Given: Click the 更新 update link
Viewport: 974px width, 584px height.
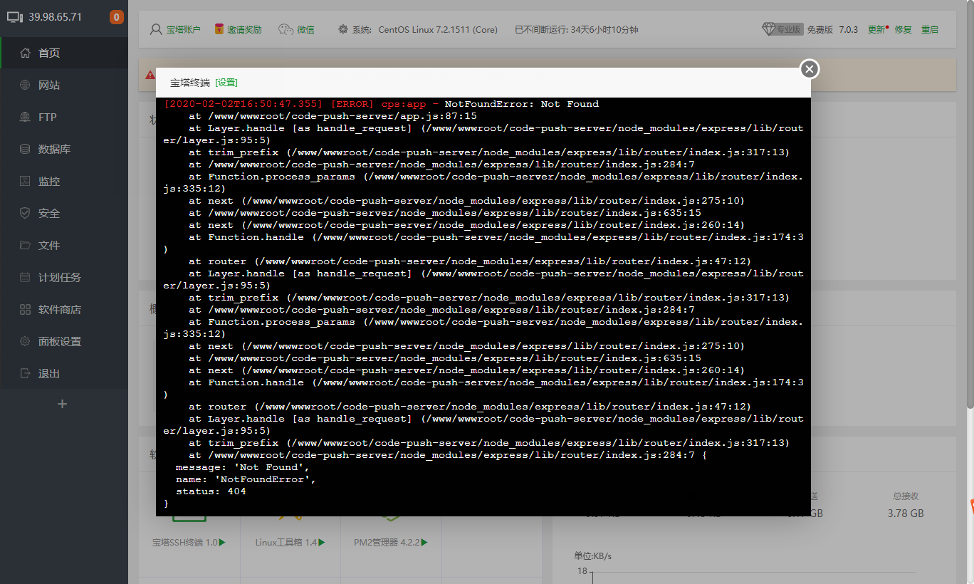Looking at the screenshot, I should point(876,29).
